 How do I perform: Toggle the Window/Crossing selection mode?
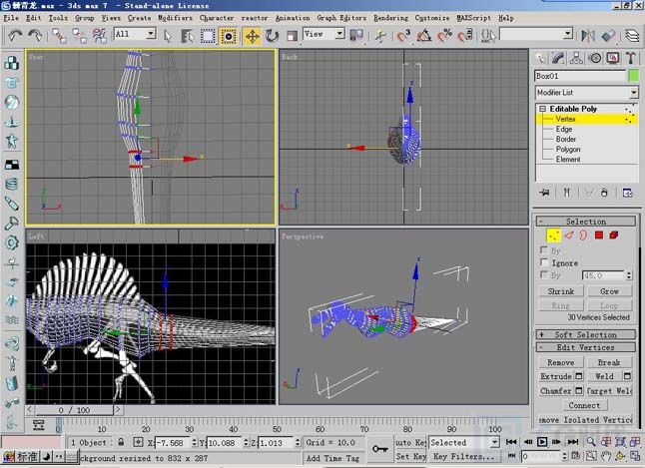[x=228, y=36]
